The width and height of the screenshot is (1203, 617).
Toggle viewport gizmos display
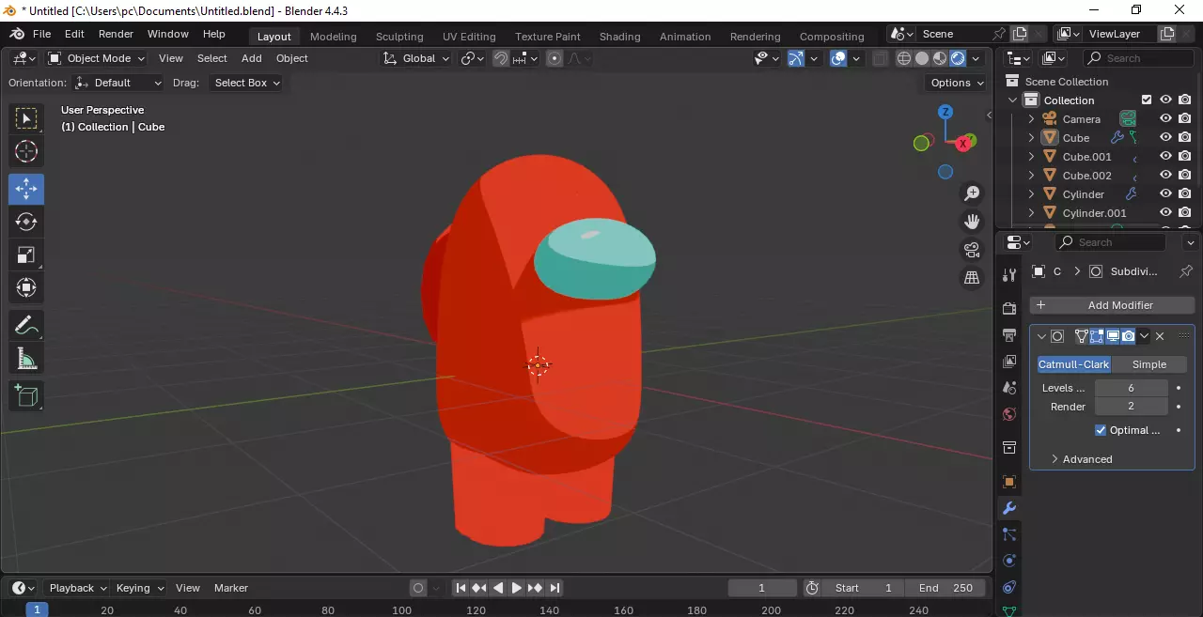[x=796, y=58]
